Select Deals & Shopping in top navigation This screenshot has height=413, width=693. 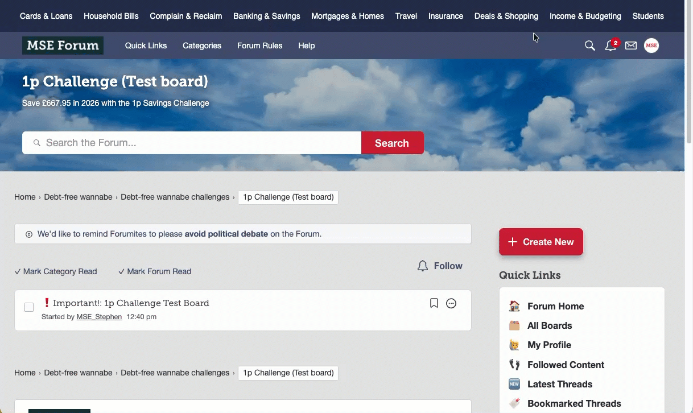coord(506,16)
